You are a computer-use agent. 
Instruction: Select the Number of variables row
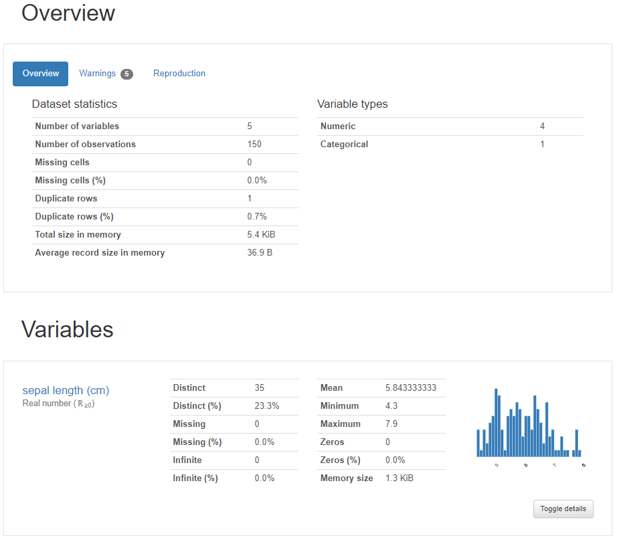(x=165, y=126)
